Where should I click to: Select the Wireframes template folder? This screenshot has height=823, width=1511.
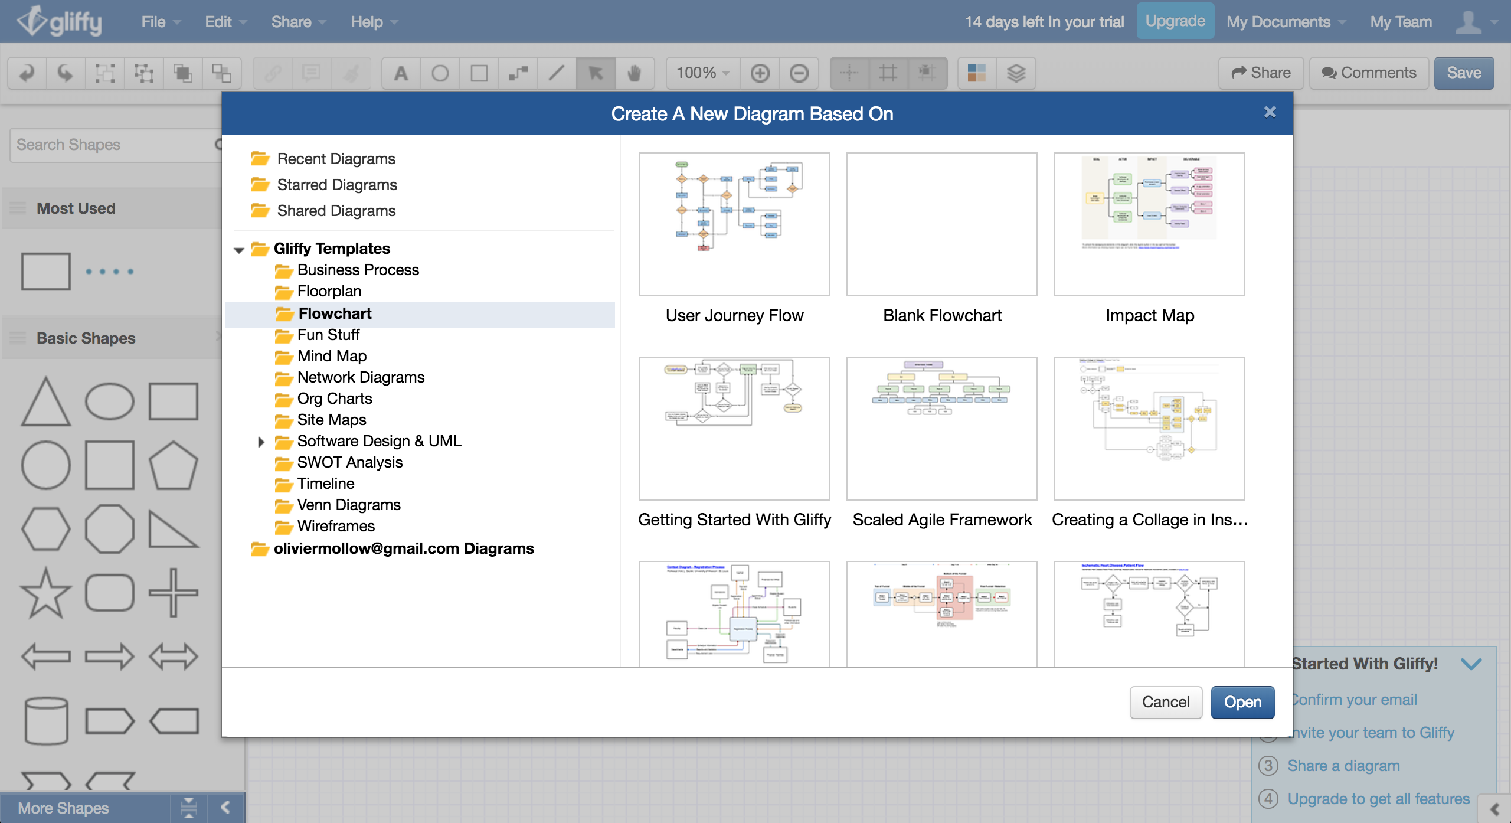point(325,527)
